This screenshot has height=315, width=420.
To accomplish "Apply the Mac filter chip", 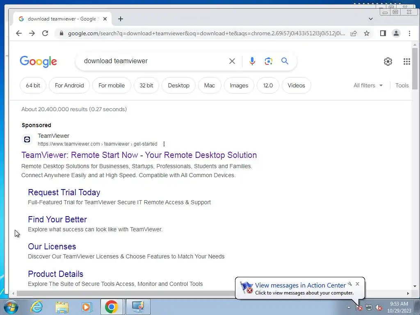I will click(210, 85).
